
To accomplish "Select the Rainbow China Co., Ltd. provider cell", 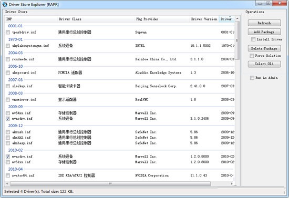I will 156,59.
